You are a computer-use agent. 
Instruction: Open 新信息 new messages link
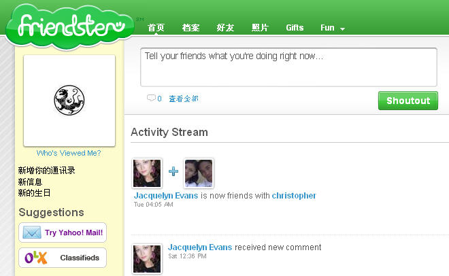pos(30,182)
